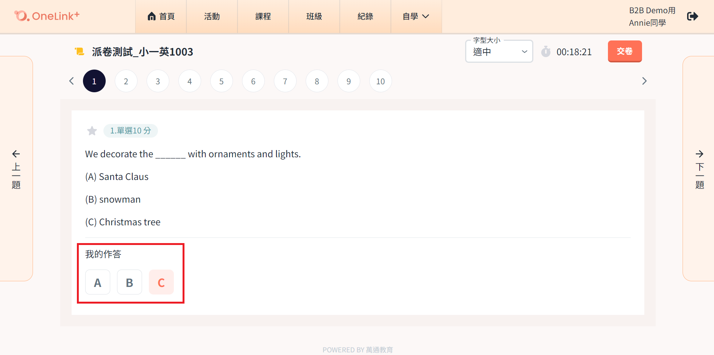The height and width of the screenshot is (355, 714).
Task: Open the 課程 menu item
Action: (x=263, y=16)
